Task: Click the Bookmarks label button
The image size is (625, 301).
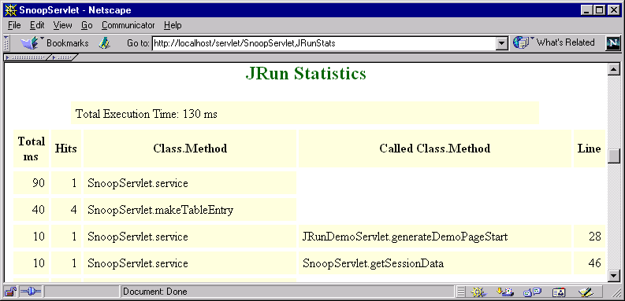Action: click(x=67, y=43)
